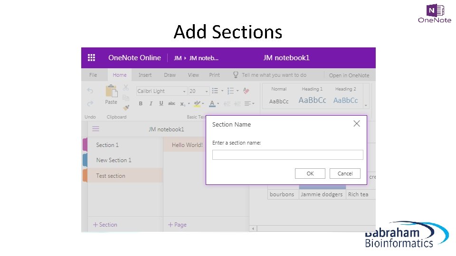Viewport: 456px width, 256px height.
Task: Add a new section with + Section
Action: tap(105, 225)
